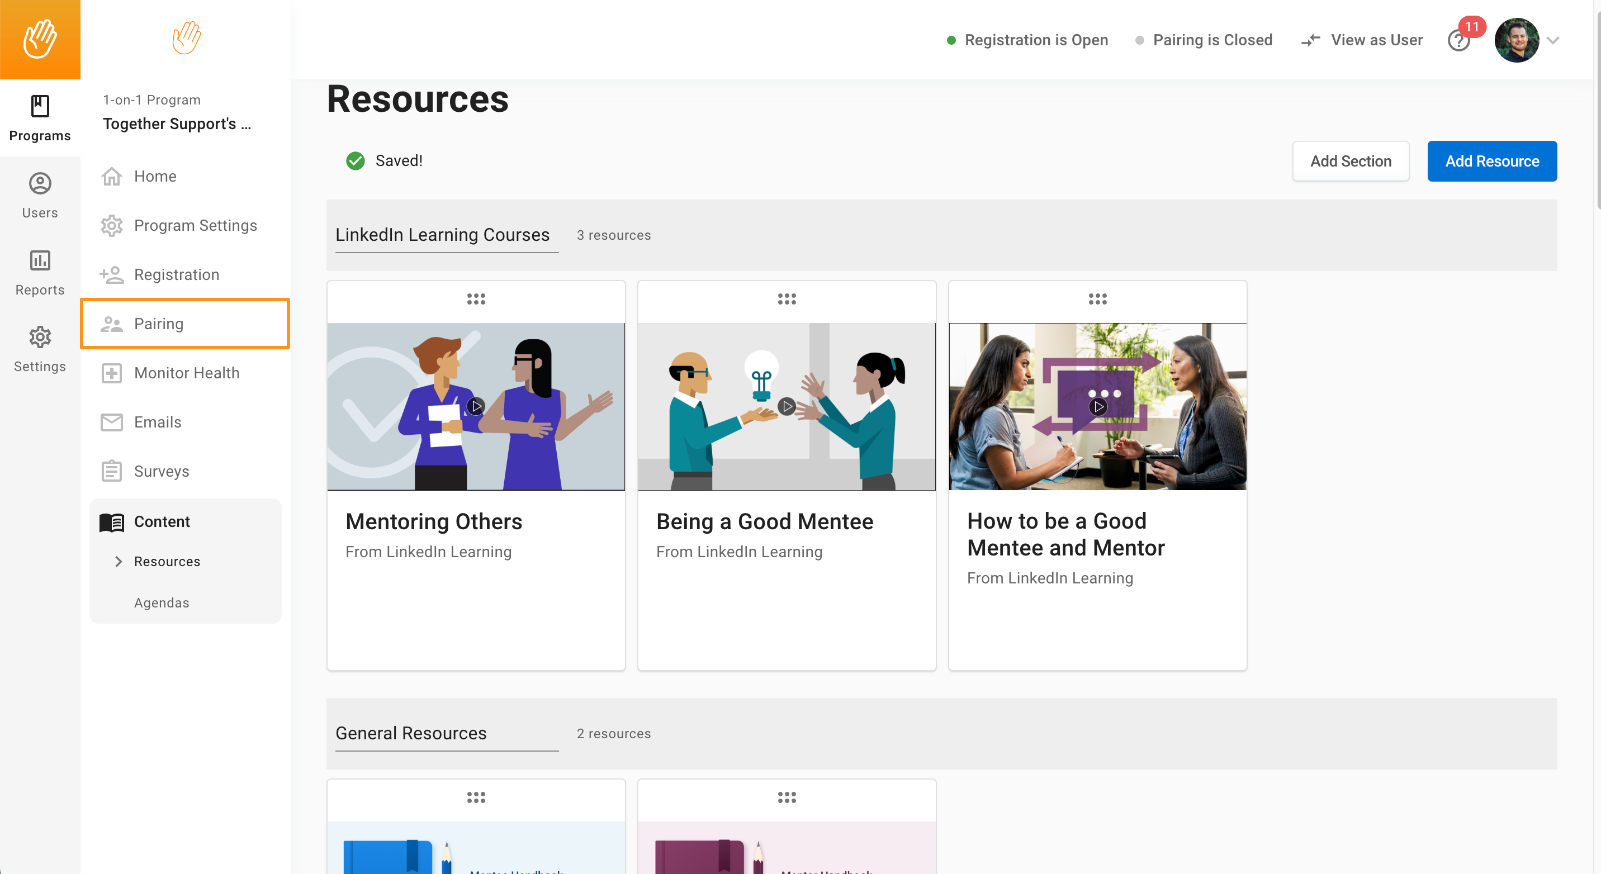
Task: Edit the LinkedIn Learning Courses section name
Action: click(x=447, y=235)
